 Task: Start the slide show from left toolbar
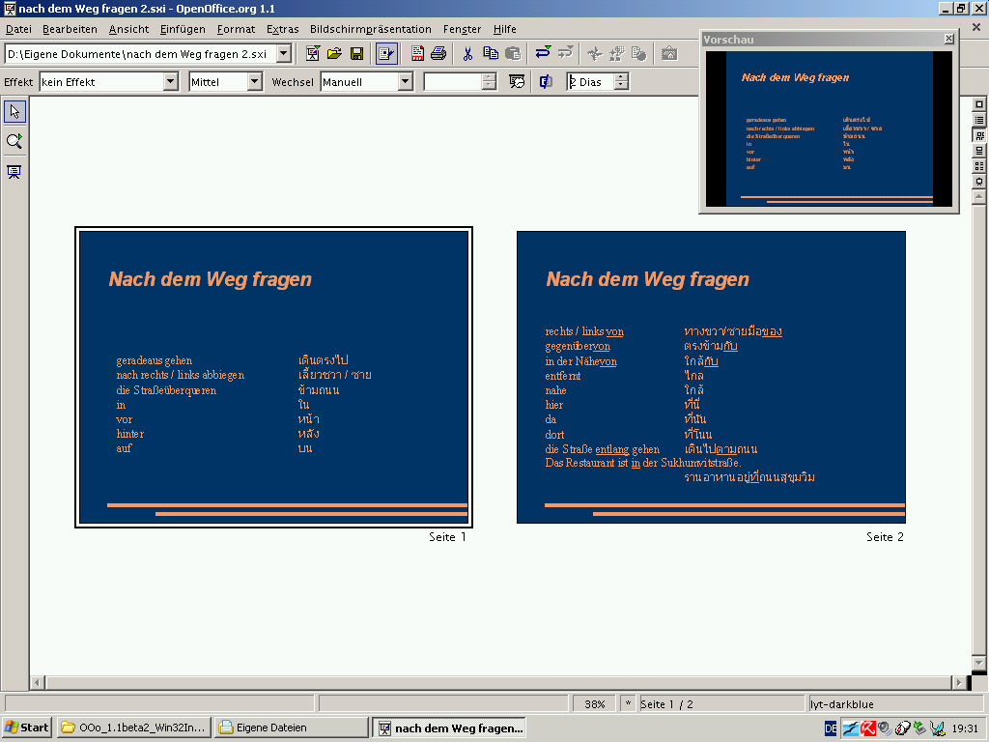click(14, 172)
